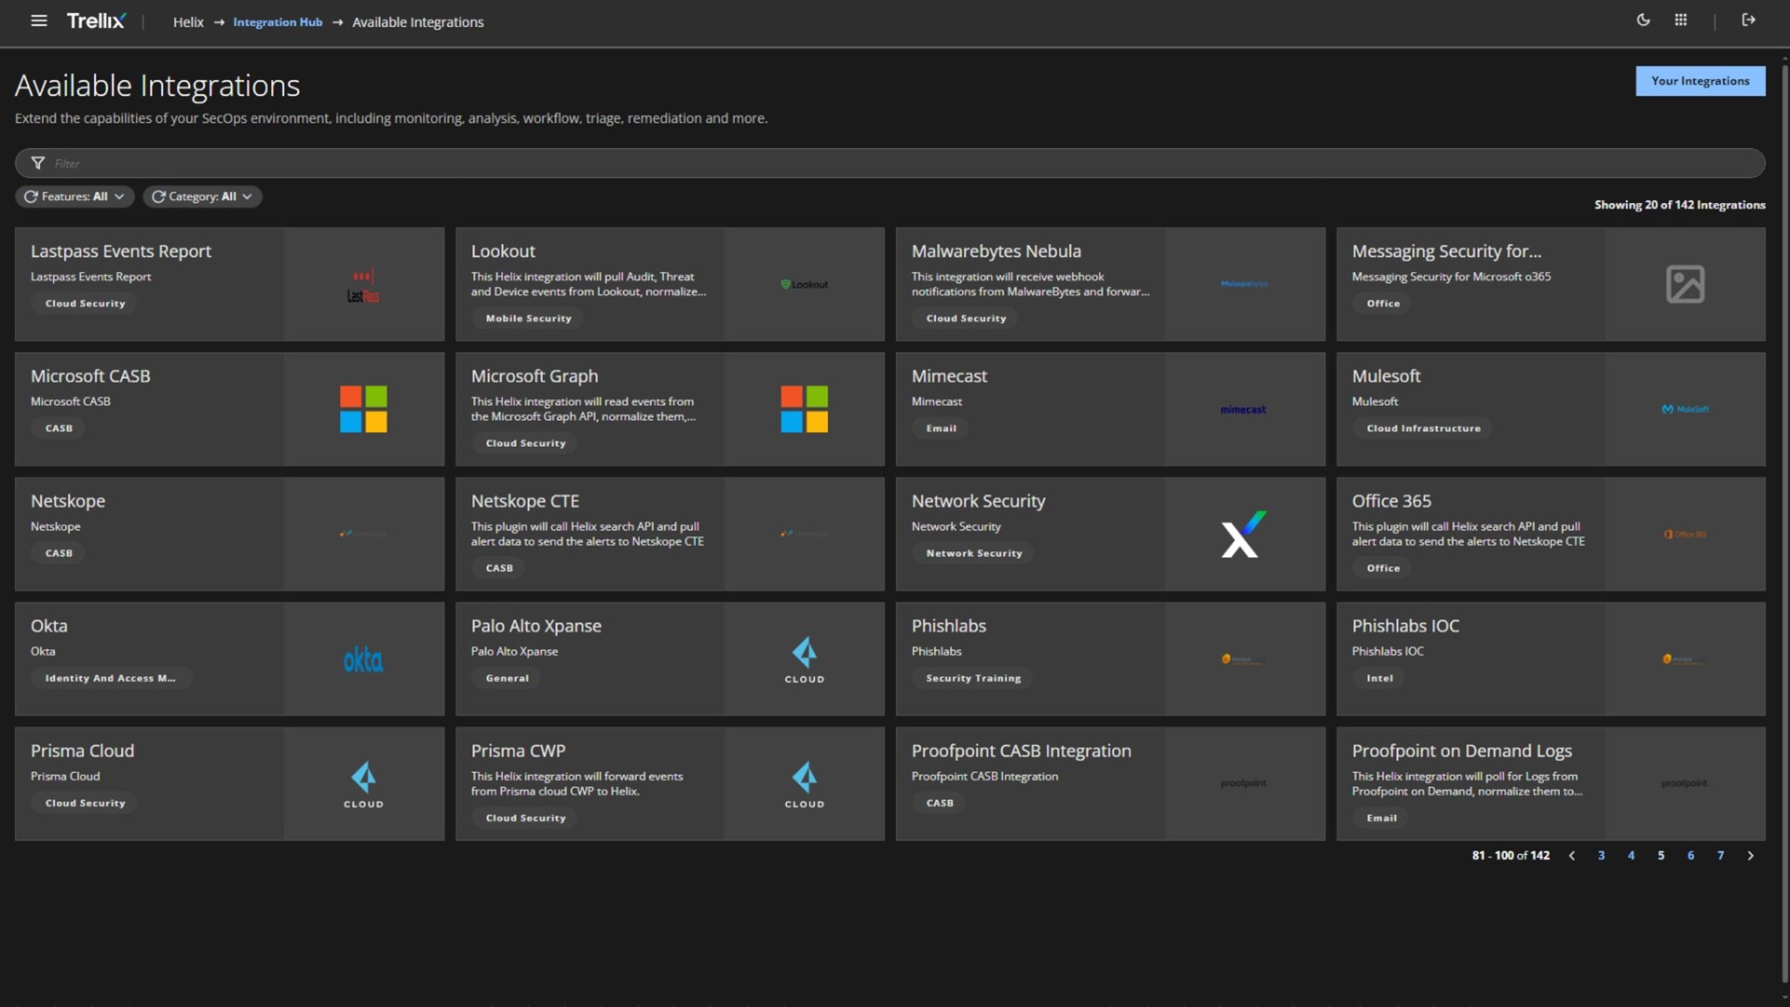Click the Trellix X logo on Network Security card
Viewport: 1790px width, 1007px height.
coord(1244,534)
